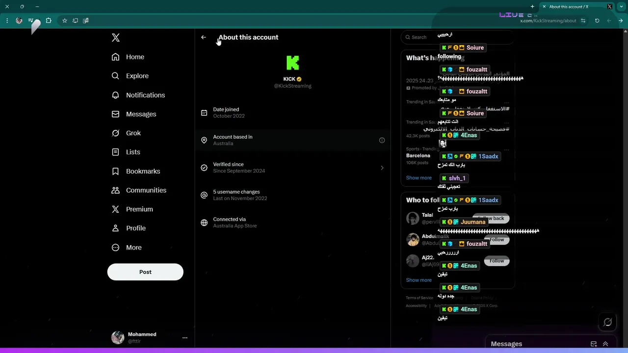This screenshot has width=628, height=353.
Task: Go to Profile
Action: [x=128, y=228]
